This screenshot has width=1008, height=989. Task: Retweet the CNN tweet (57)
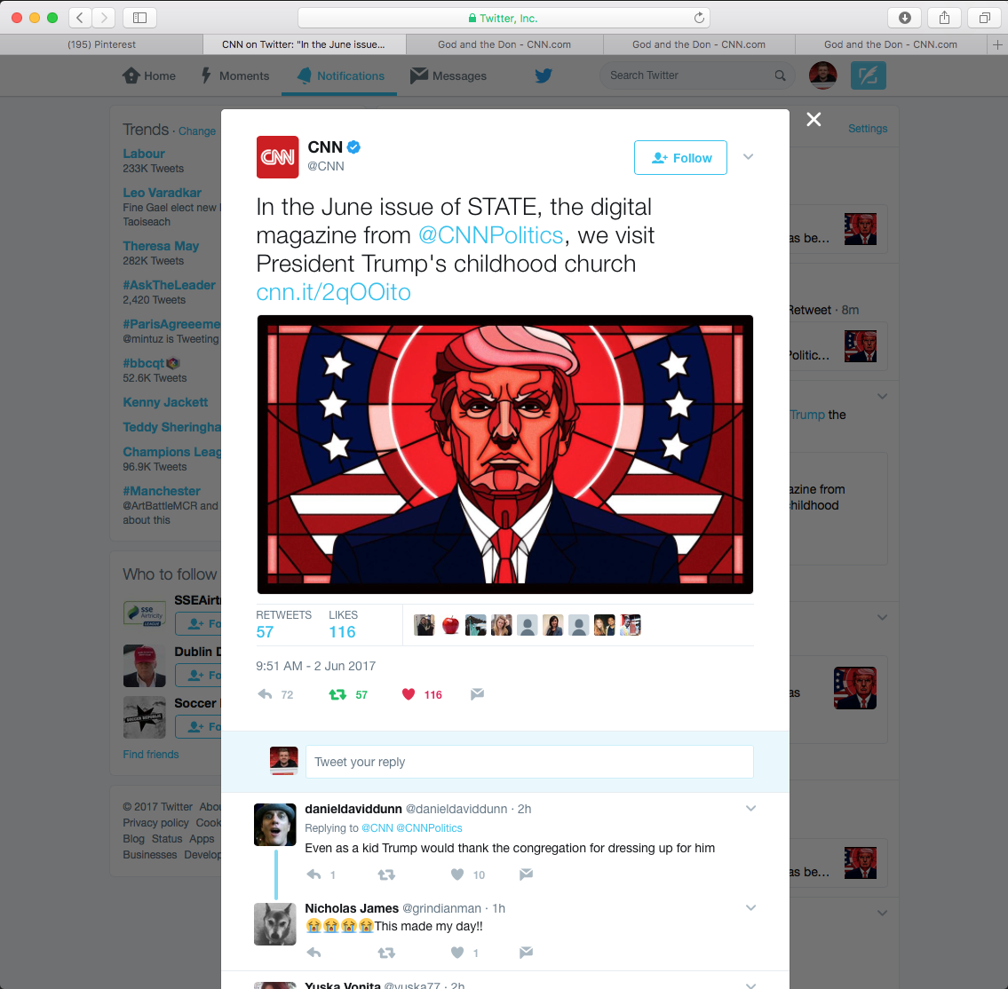(337, 694)
